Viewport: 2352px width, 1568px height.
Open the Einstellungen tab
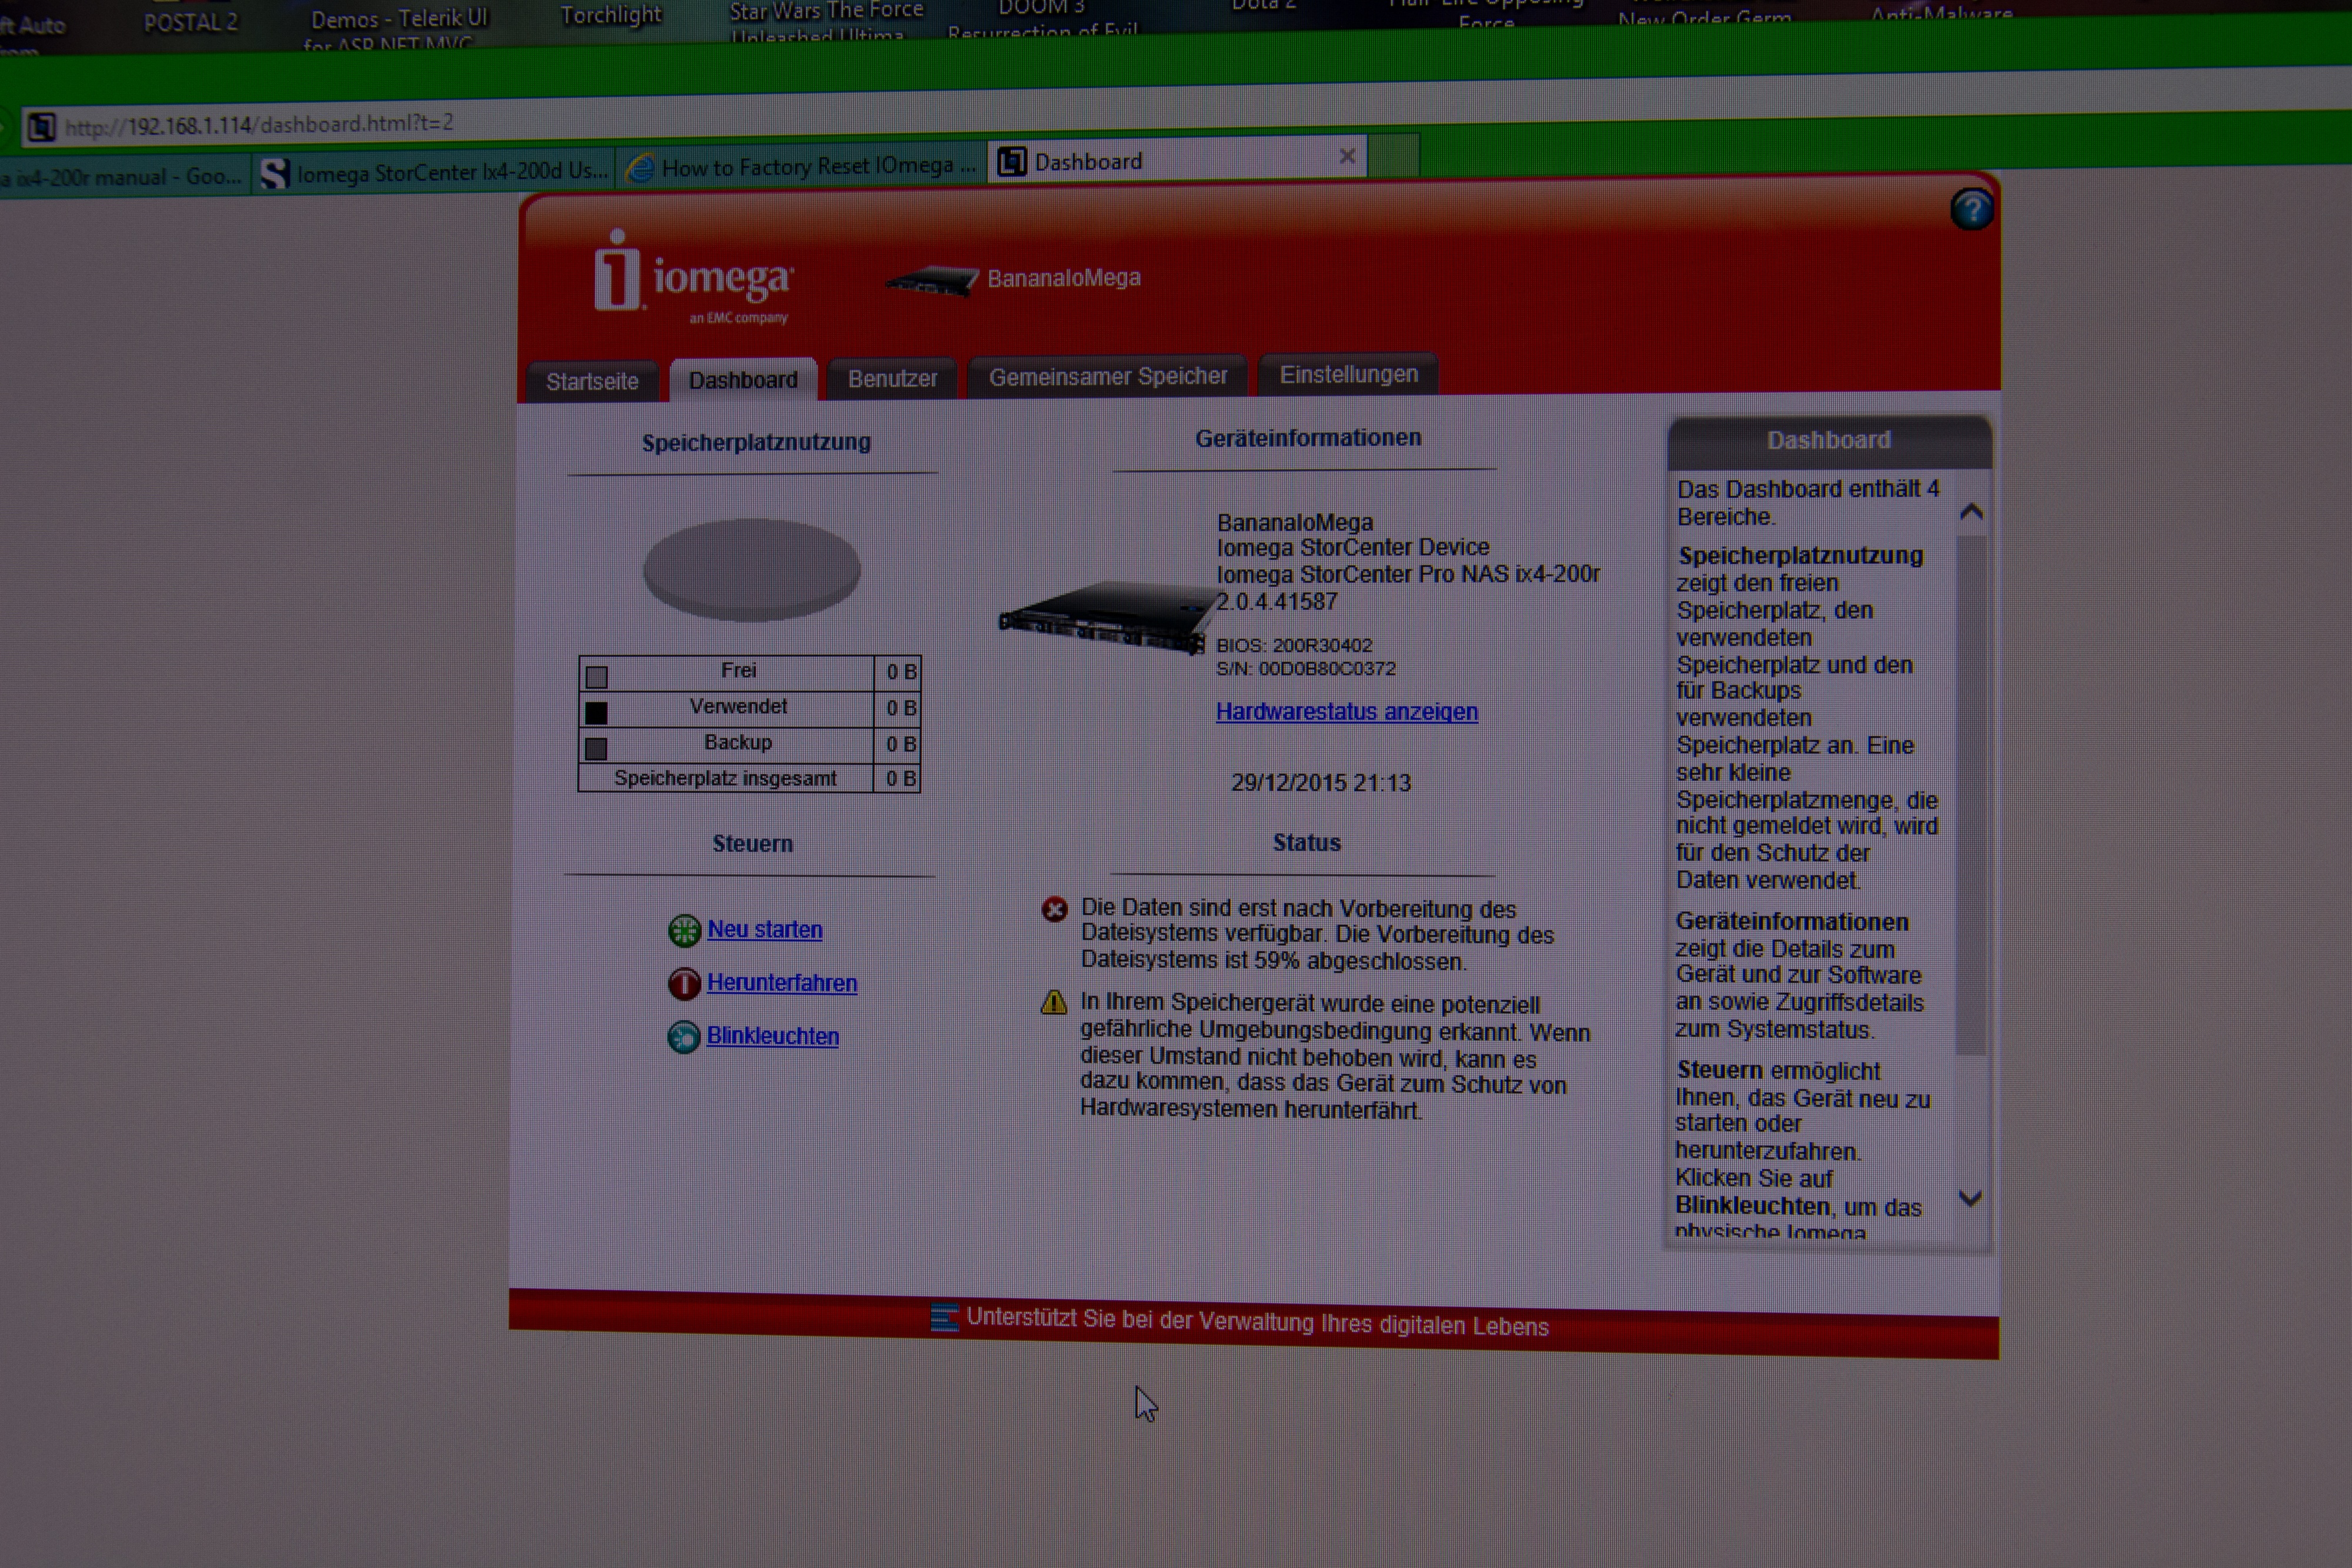[1348, 375]
